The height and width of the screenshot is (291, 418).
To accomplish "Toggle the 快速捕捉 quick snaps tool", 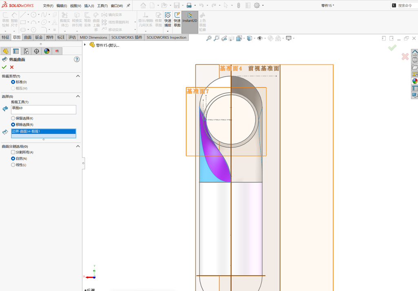I will (168, 20).
